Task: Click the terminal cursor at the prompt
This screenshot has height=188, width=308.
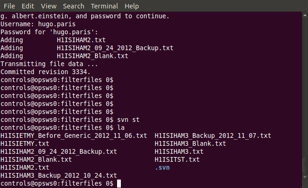Action: [x=119, y=184]
